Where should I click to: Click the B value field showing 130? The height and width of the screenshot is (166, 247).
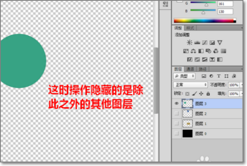225,12
